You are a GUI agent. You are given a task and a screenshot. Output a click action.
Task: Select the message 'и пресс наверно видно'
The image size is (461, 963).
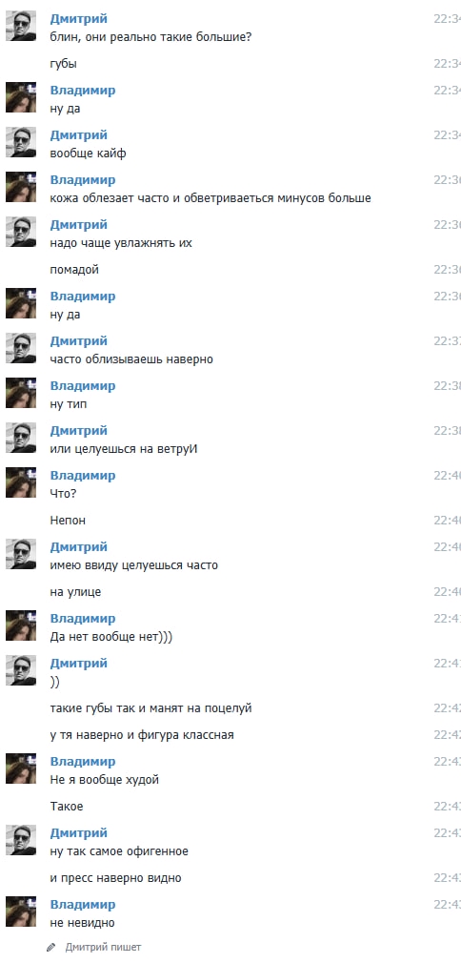(116, 878)
